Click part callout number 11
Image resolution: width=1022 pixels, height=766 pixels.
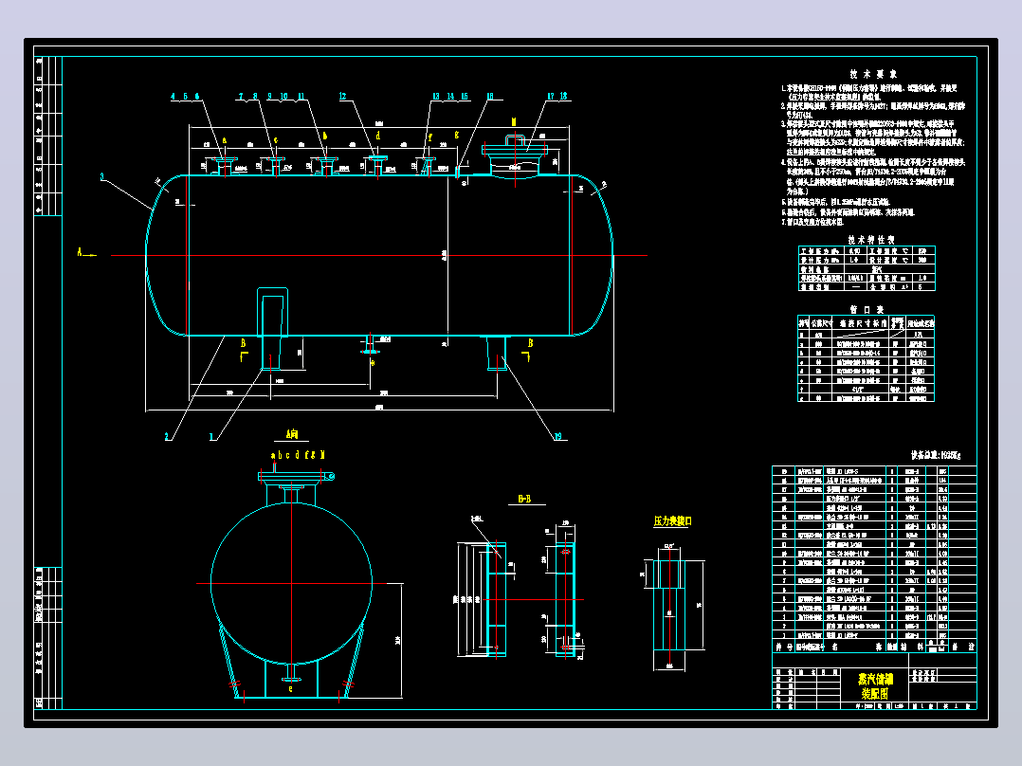pos(301,97)
